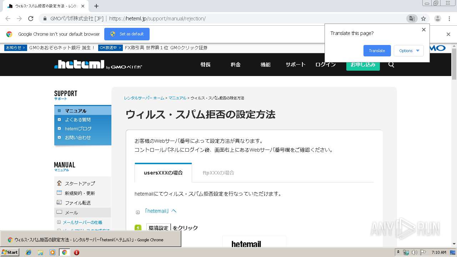The width and height of the screenshot is (457, 257).
Task: Switch to the ftpXXXの場合 tab
Action: (219, 173)
